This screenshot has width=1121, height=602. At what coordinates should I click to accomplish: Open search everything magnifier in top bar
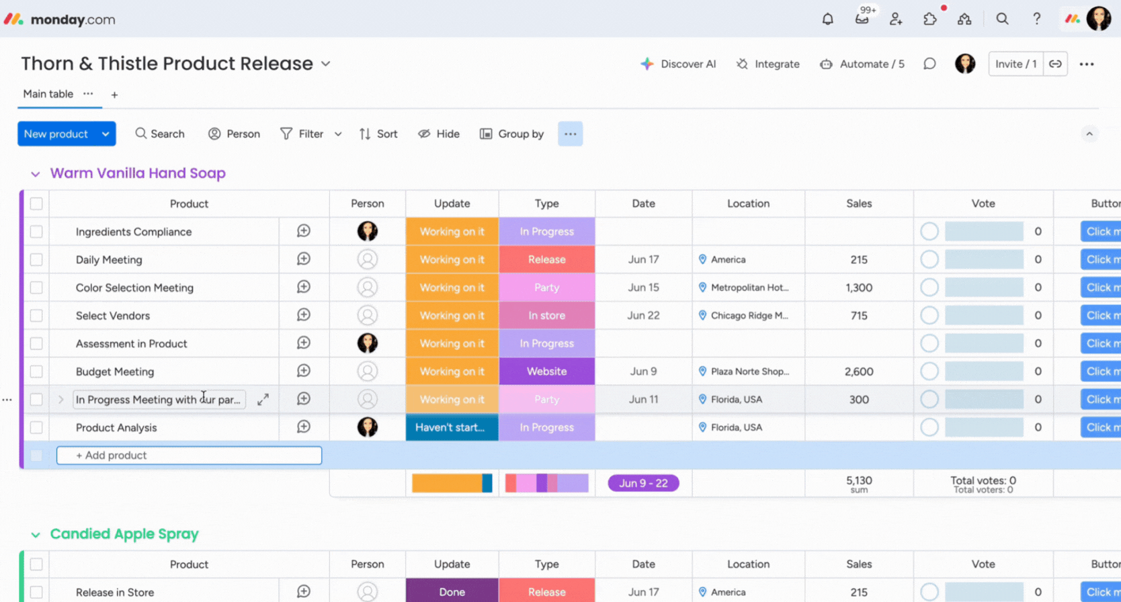[x=1002, y=19]
